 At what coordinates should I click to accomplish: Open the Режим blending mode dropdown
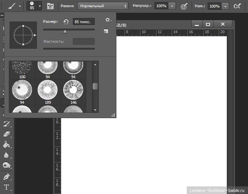(103, 6)
